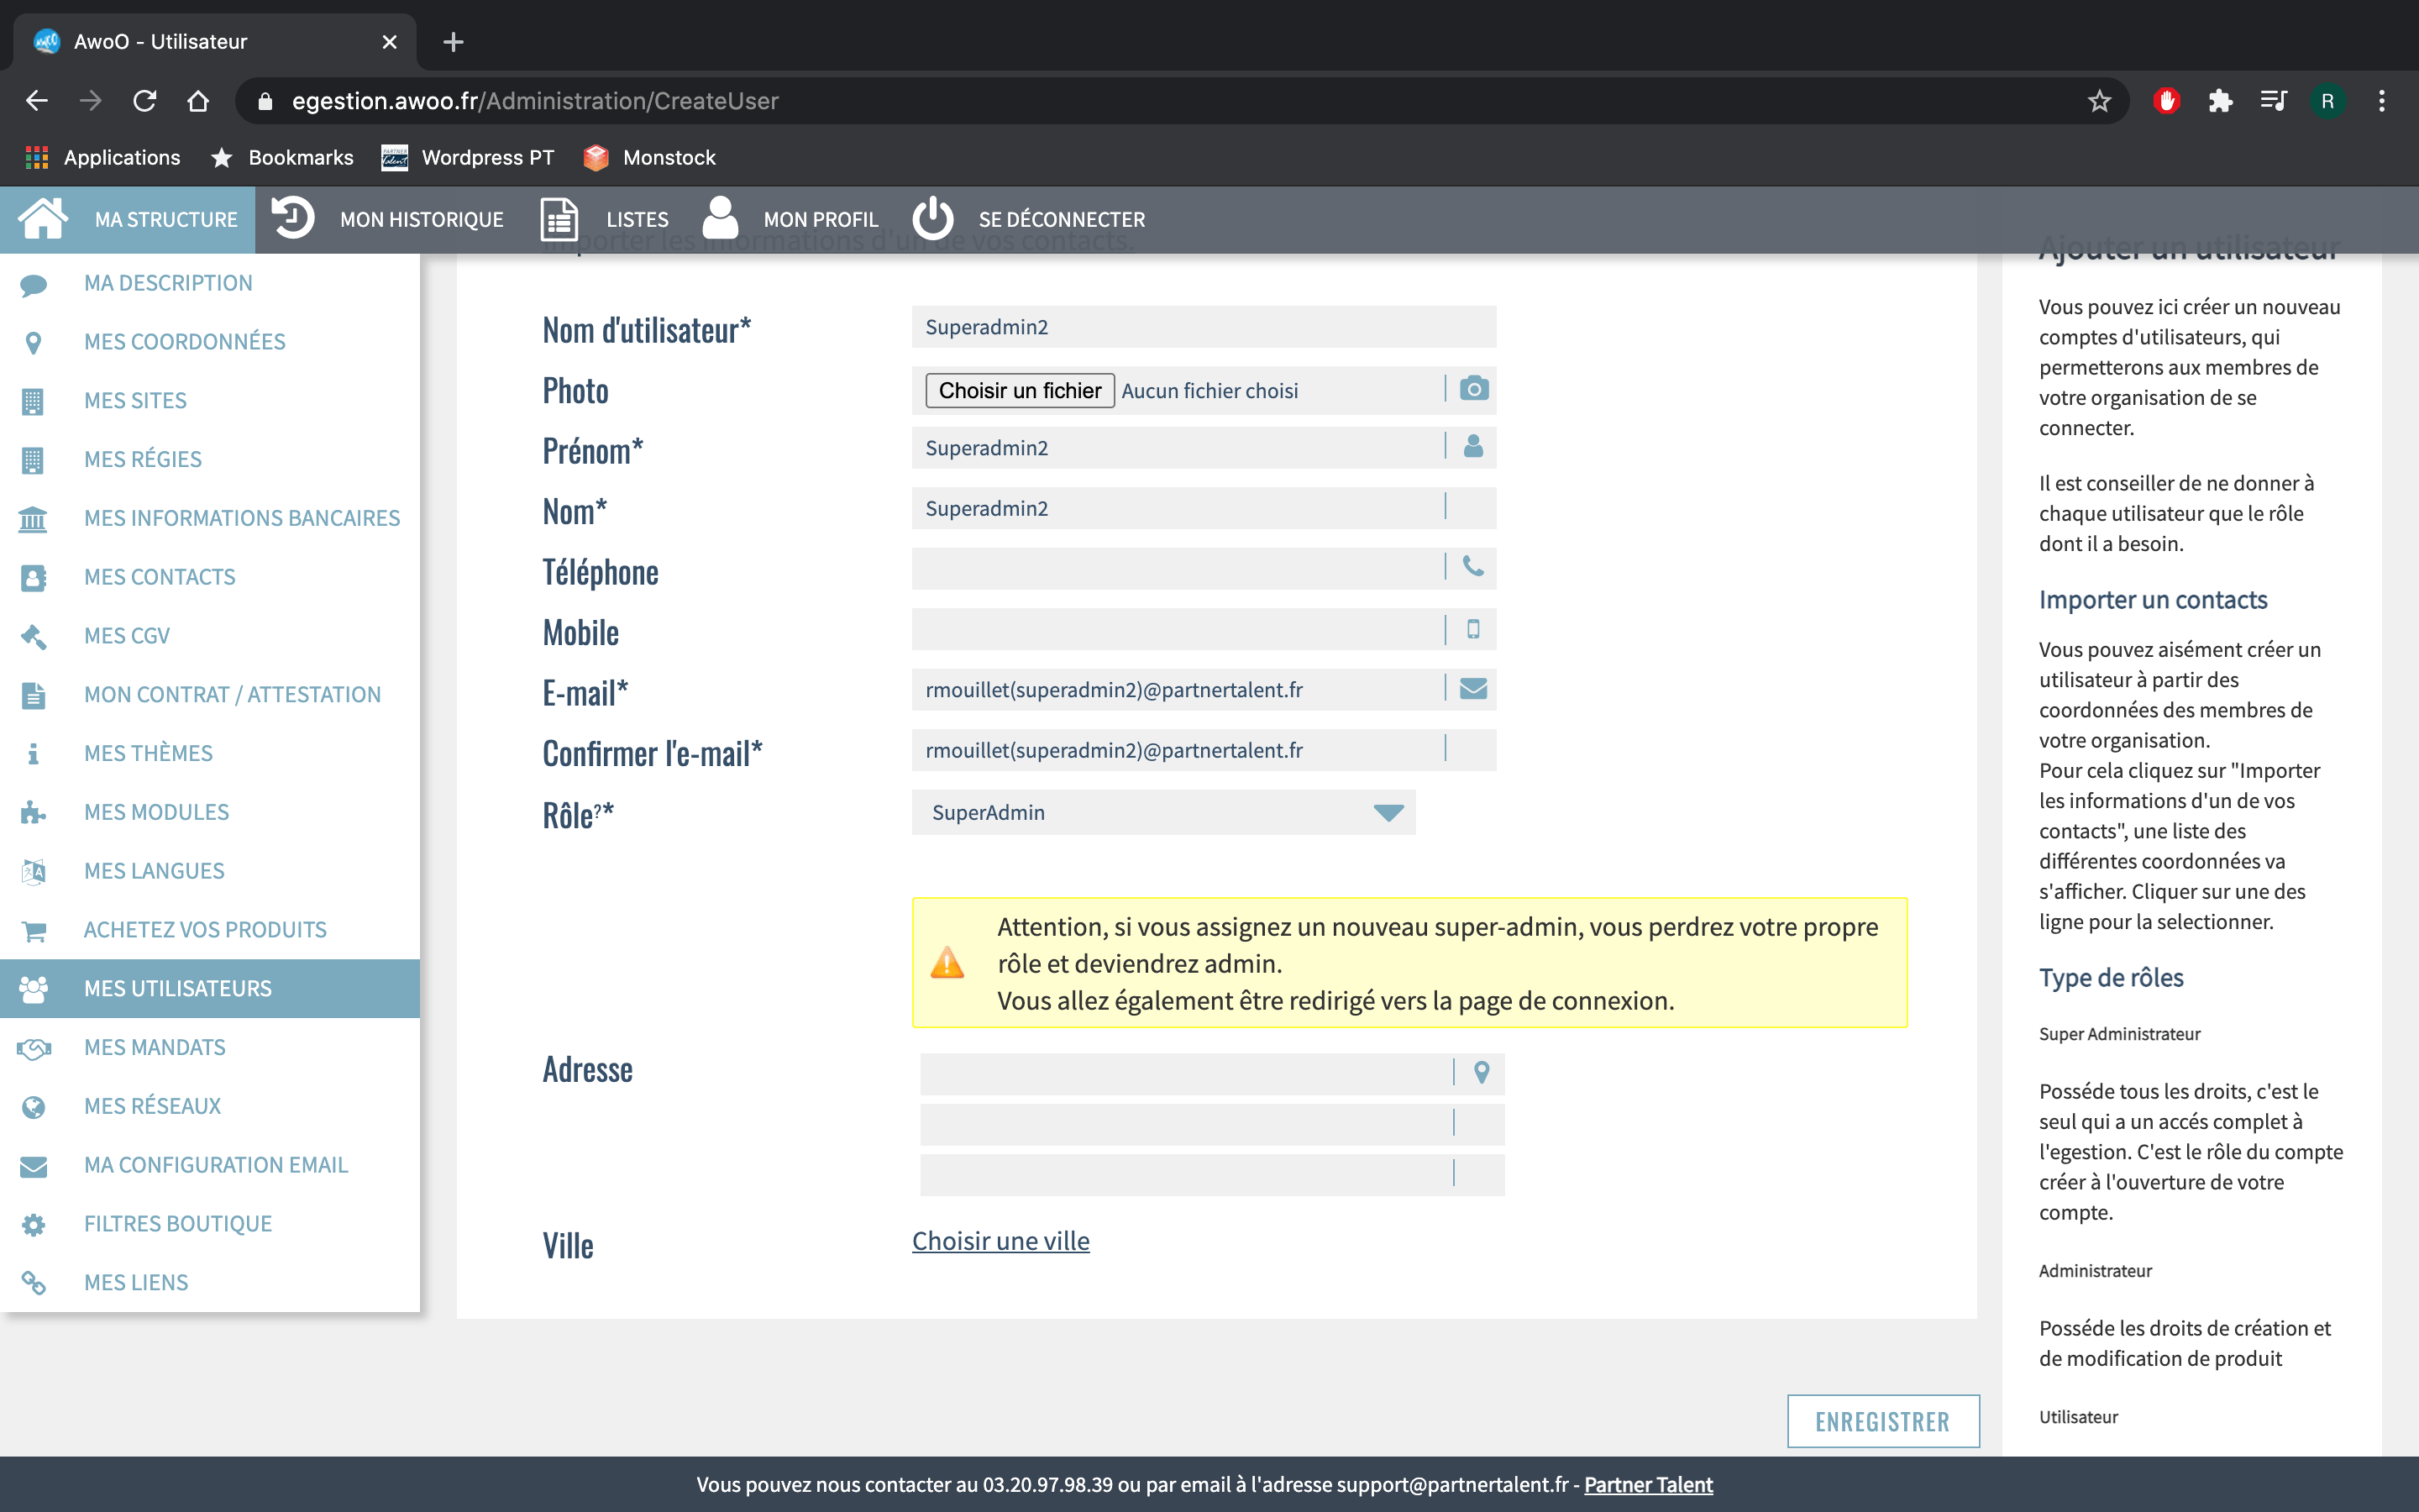Click the map pin icon in Adresse field
The image size is (2419, 1512).
point(1482,1073)
